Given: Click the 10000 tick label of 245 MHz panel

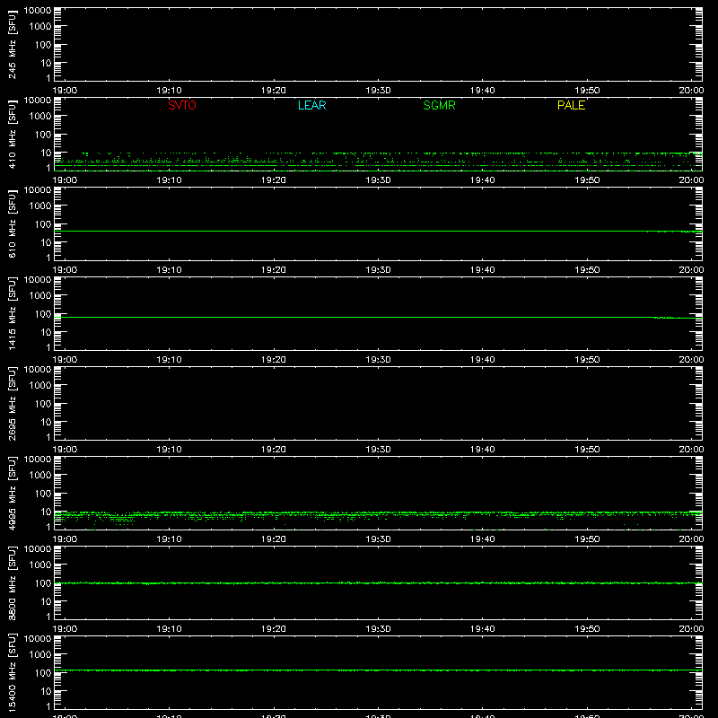Looking at the screenshot, I should [x=38, y=11].
